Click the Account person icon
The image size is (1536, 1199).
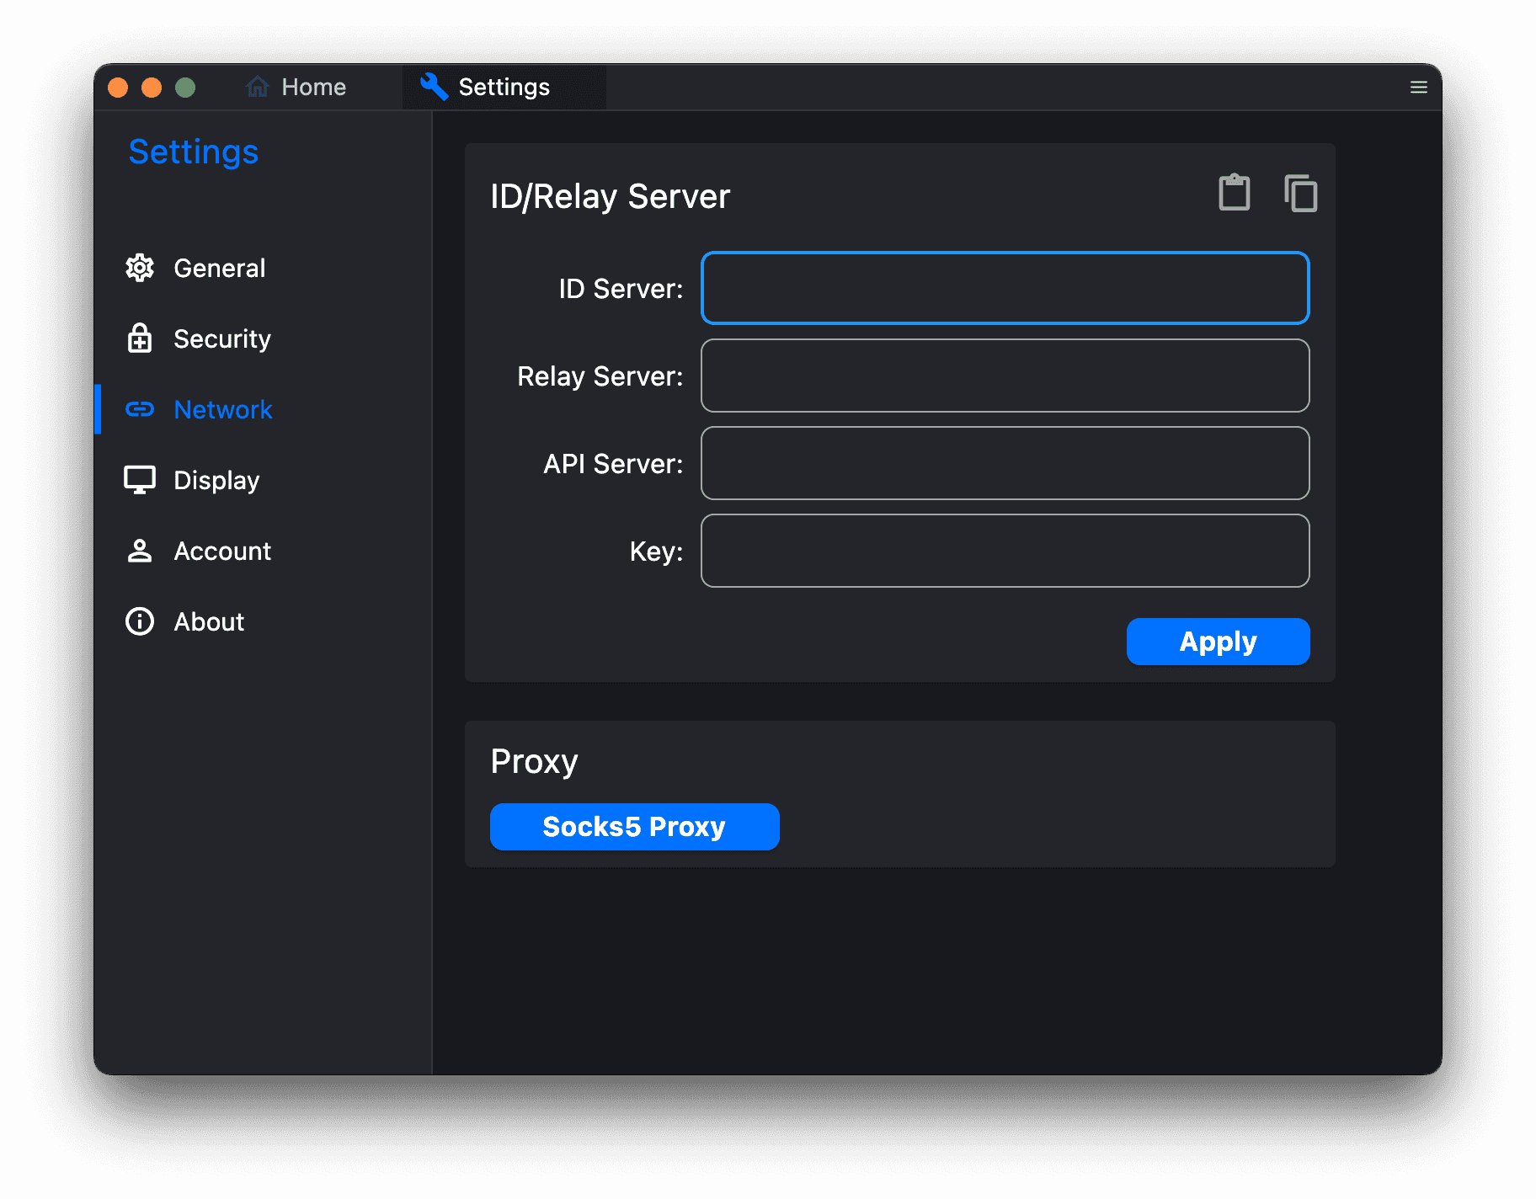(x=140, y=551)
